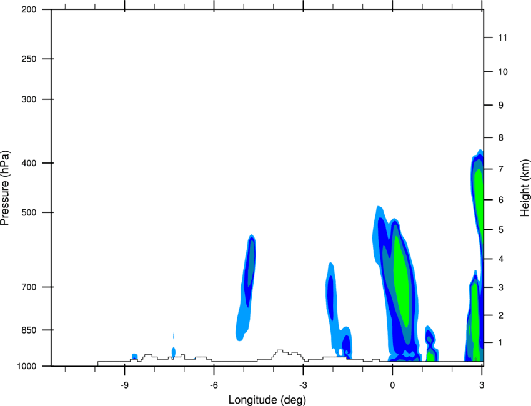This screenshot has height=406, width=531.
Task: Click the dark blue plume near longitude -2
Action: 330,298
